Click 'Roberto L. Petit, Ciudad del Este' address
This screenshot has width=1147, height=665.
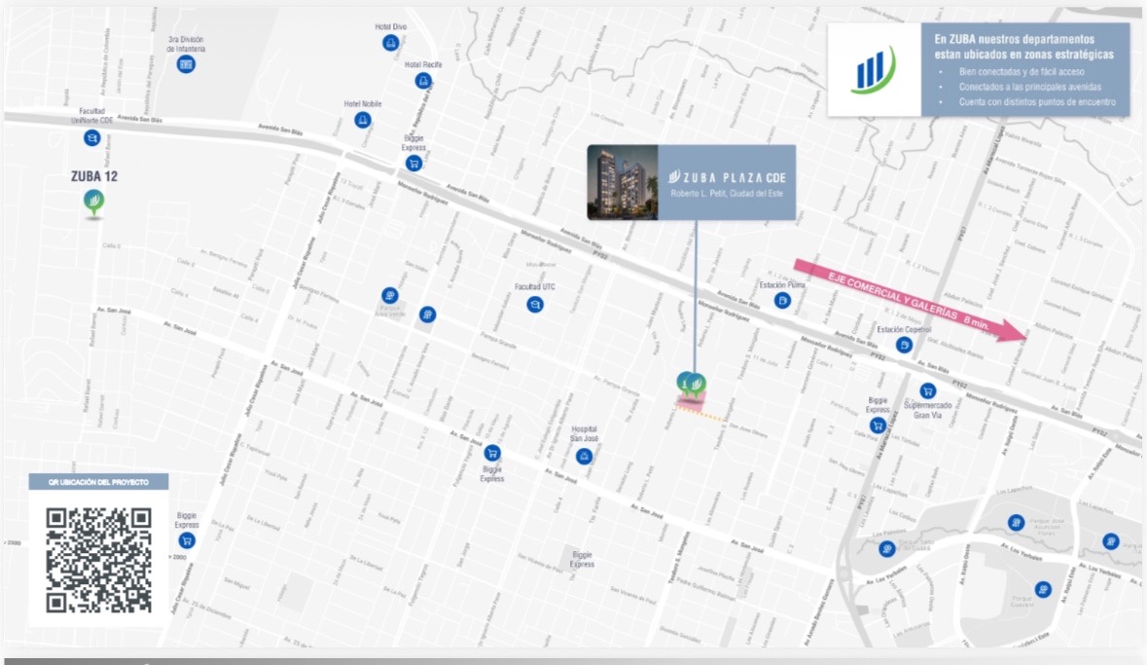727,194
